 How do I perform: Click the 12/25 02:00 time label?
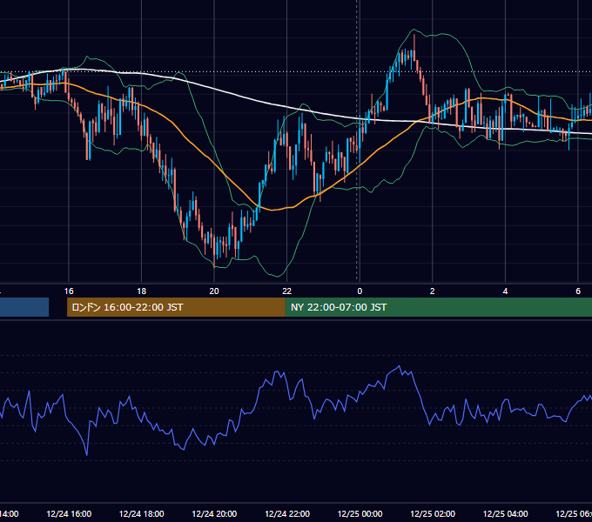pos(433,513)
